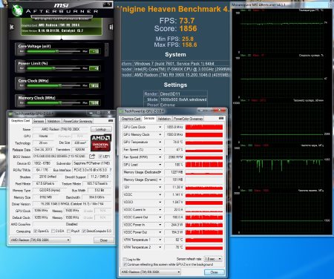Image resolution: width=334 pixels, height=279 pixels.
Task: Open the GPU Core Clock sensor dropdown
Action: 160,127
